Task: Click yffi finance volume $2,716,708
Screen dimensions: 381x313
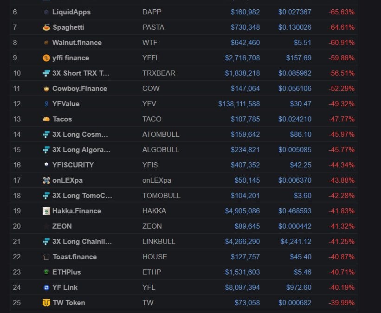Action: click(x=242, y=58)
